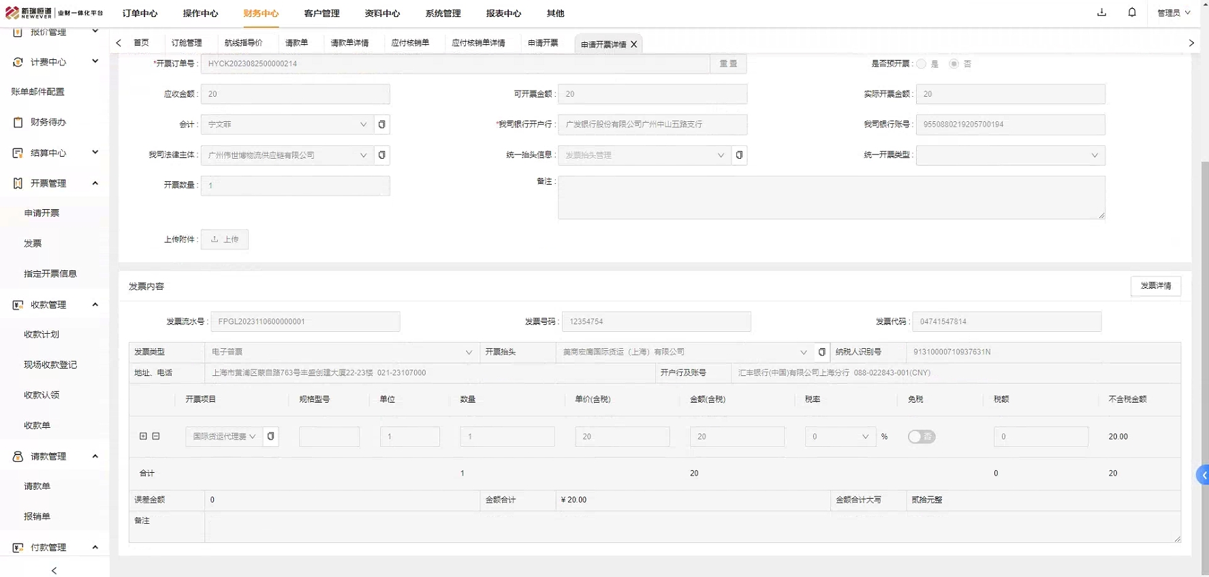Click the 收款管理 sidebar icon
The image size is (1209, 577).
tap(18, 305)
